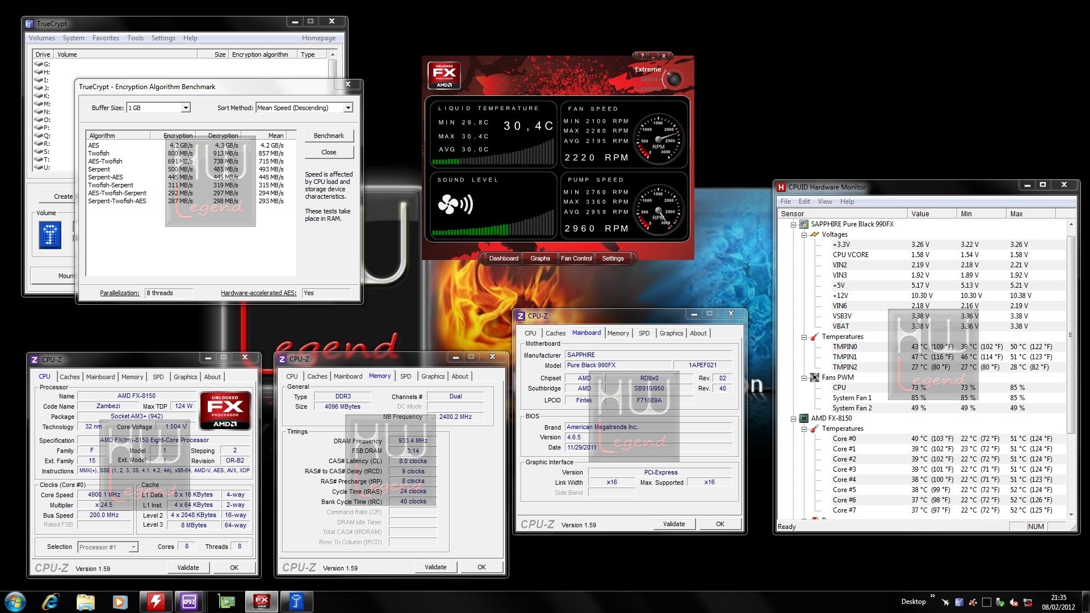Click the blue TrueCrypt volume icon

(x=50, y=234)
